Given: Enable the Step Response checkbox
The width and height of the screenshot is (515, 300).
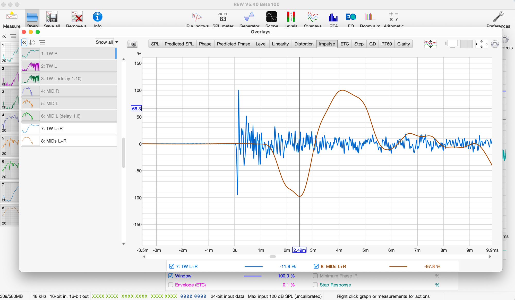Looking at the screenshot, I should (x=315, y=285).
